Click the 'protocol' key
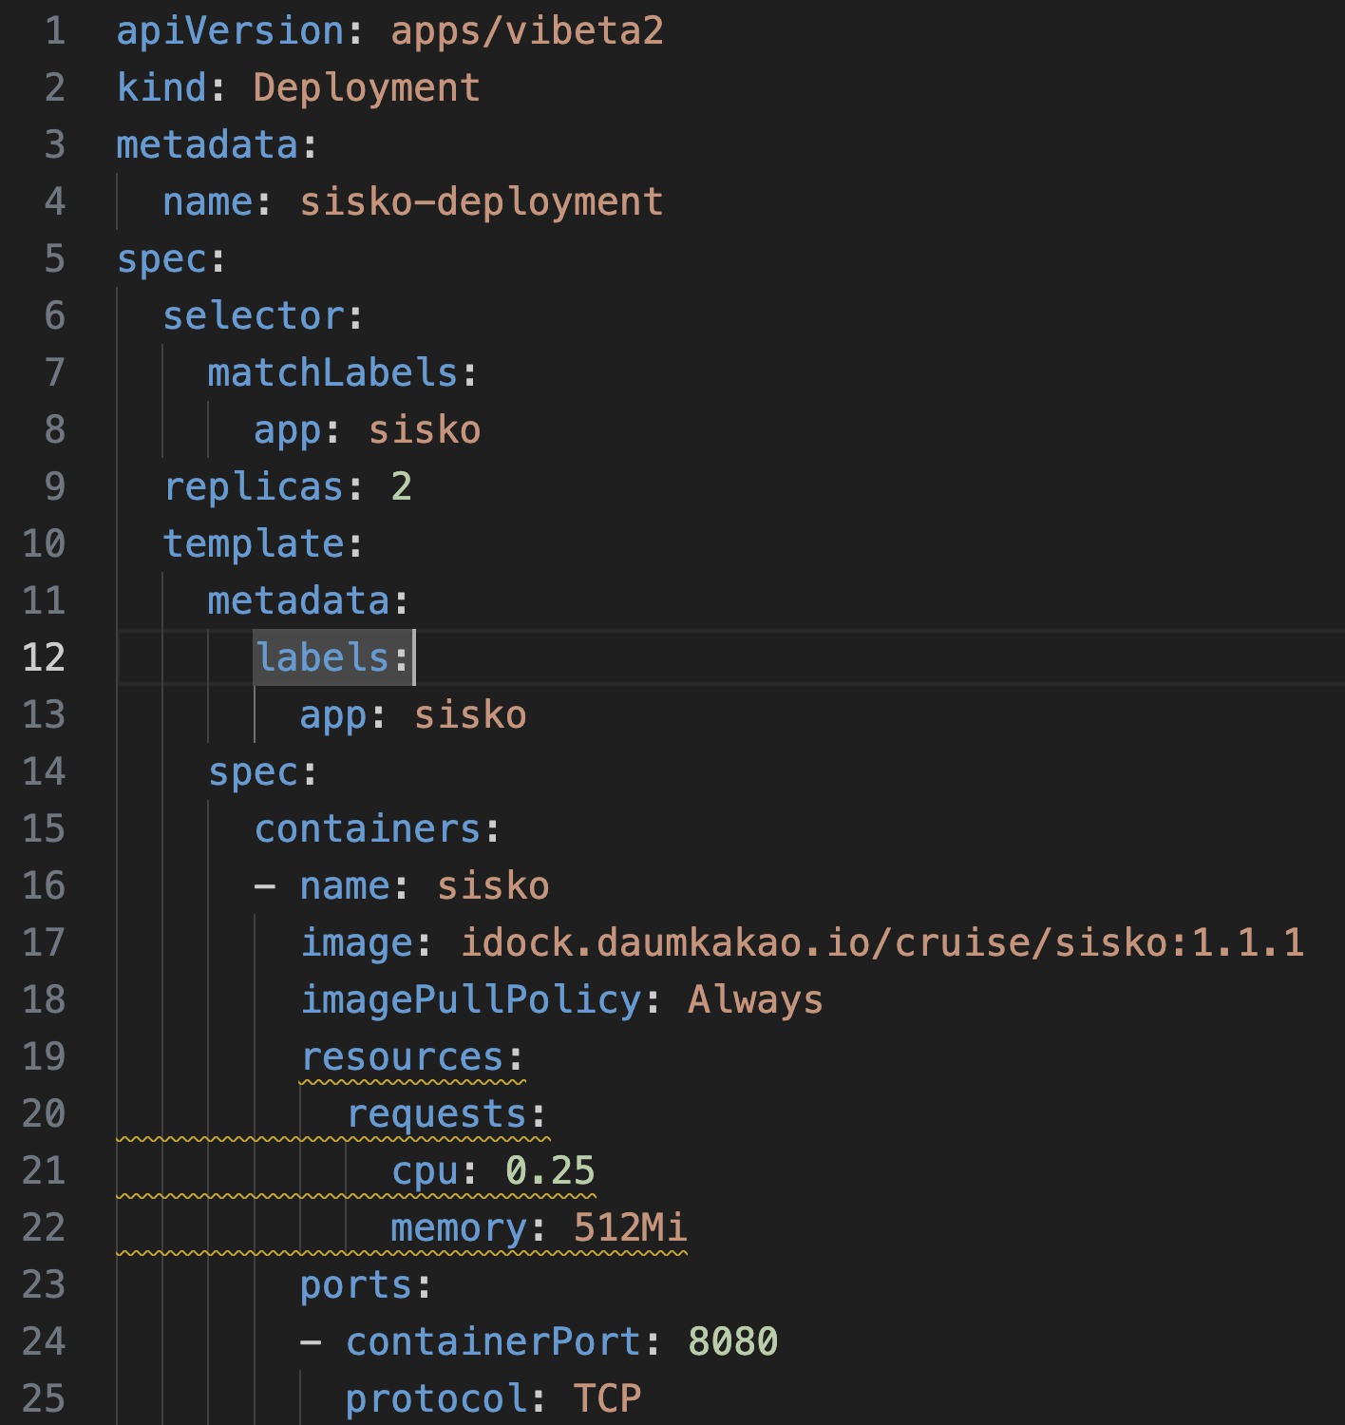 (436, 1399)
